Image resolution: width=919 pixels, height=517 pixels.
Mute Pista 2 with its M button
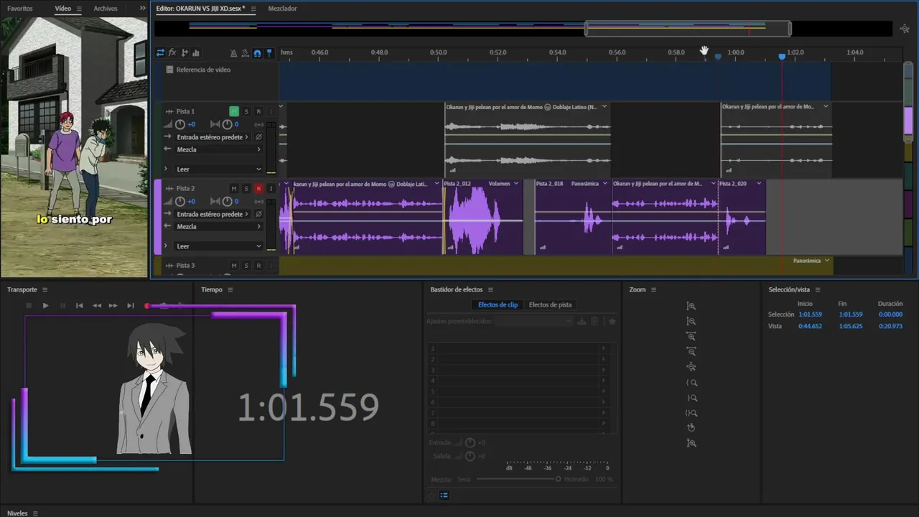pos(234,188)
